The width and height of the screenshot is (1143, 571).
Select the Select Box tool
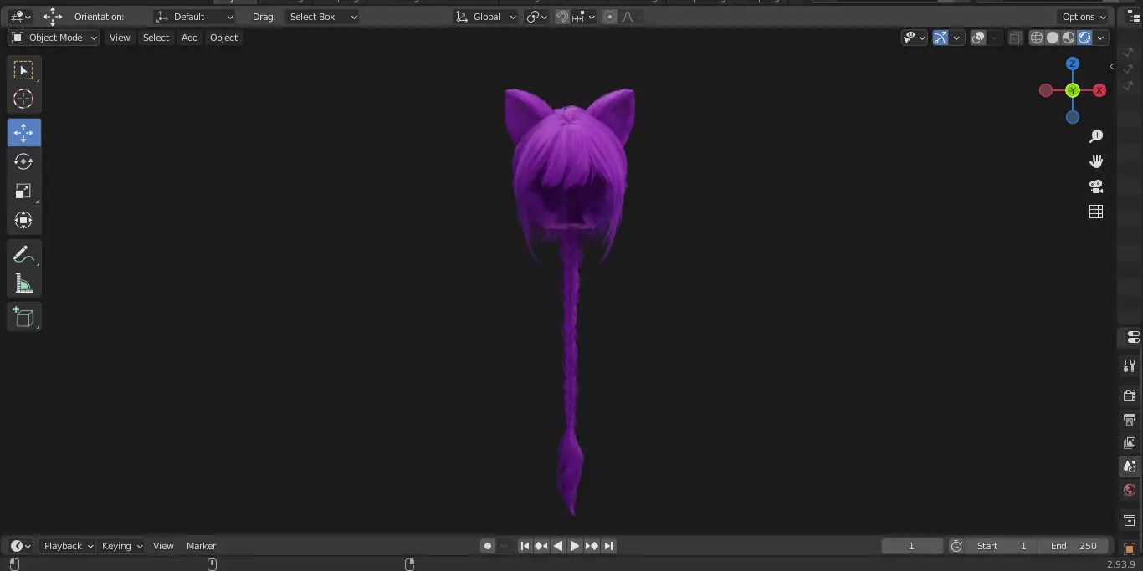coord(23,70)
